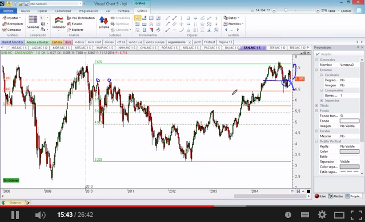Select the vertical line figure tool
This screenshot has height=222, width=365.
tap(181, 18)
